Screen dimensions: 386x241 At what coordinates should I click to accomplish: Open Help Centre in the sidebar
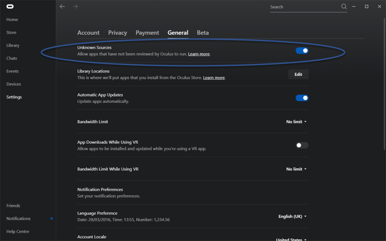pos(18,231)
